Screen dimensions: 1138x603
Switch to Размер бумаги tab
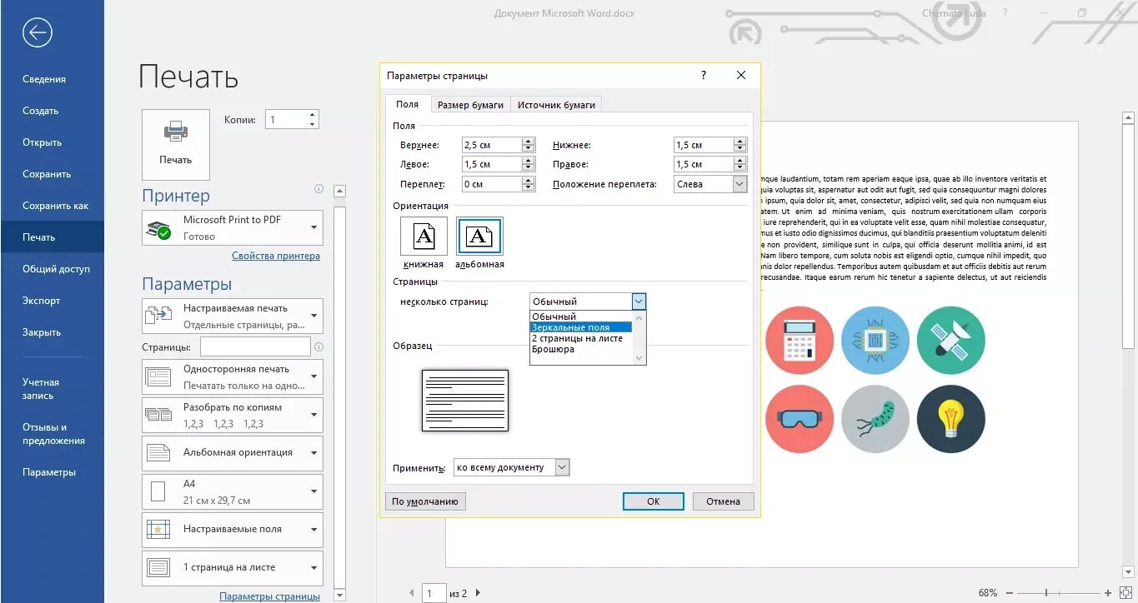(x=471, y=105)
